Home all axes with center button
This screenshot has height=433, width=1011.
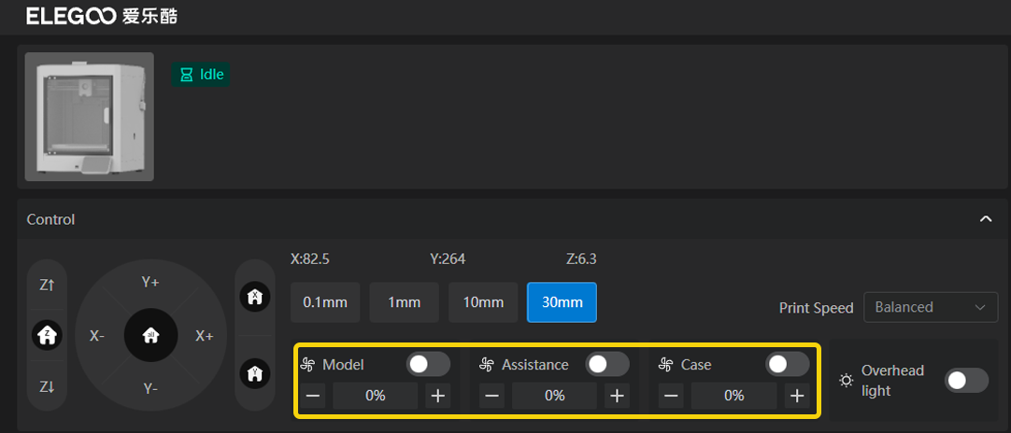150,335
